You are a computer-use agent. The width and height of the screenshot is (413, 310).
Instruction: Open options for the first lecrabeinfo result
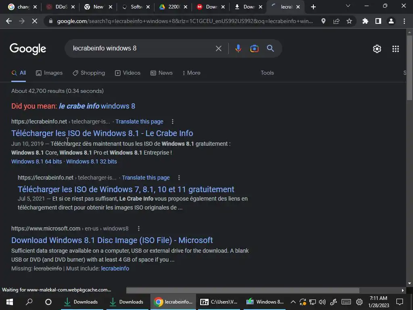173,121
